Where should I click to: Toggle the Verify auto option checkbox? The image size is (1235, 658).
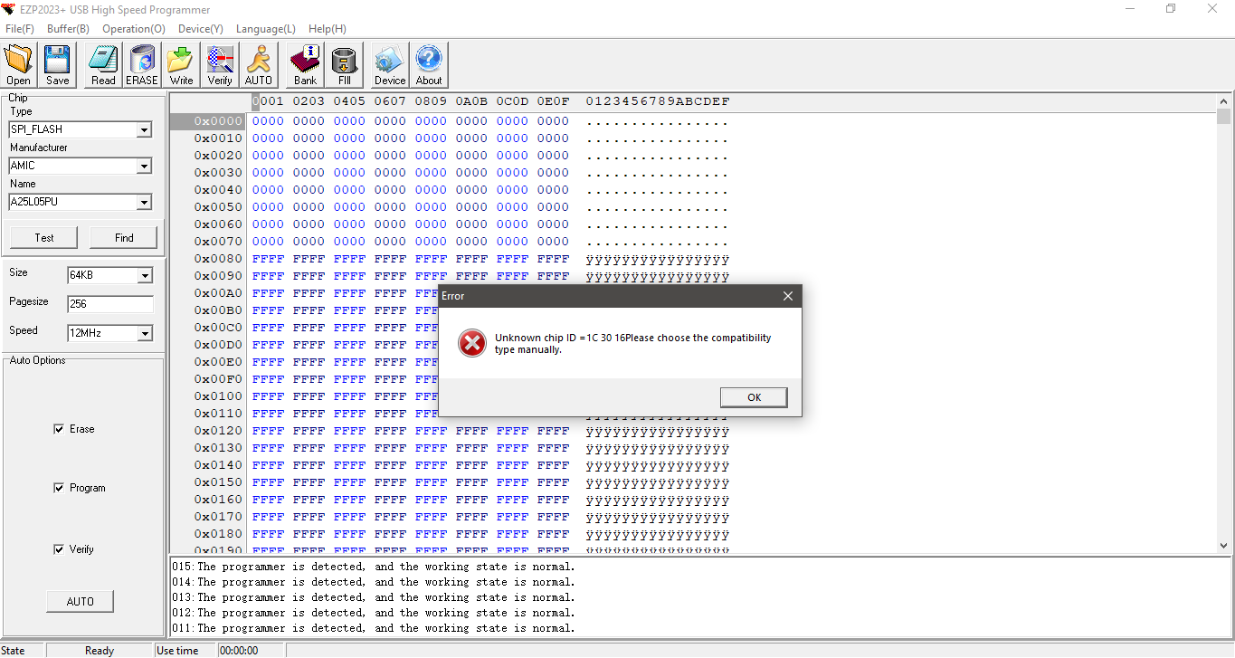point(59,549)
